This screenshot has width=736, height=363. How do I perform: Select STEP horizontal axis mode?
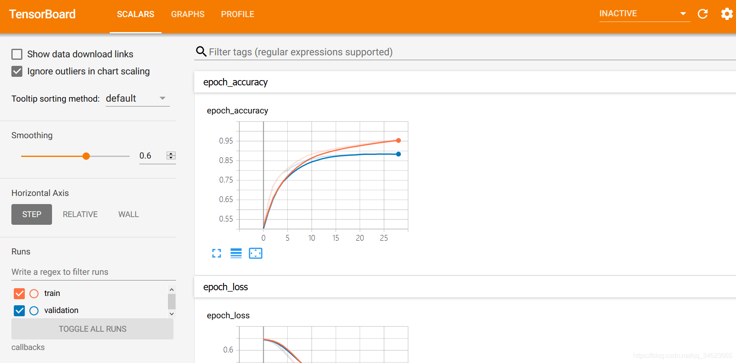coord(32,214)
